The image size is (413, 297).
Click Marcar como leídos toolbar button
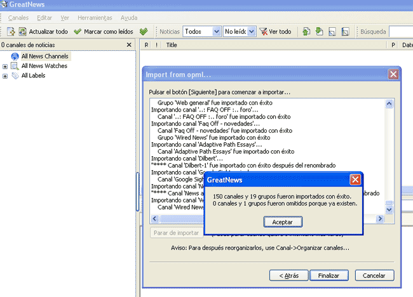click(x=104, y=32)
